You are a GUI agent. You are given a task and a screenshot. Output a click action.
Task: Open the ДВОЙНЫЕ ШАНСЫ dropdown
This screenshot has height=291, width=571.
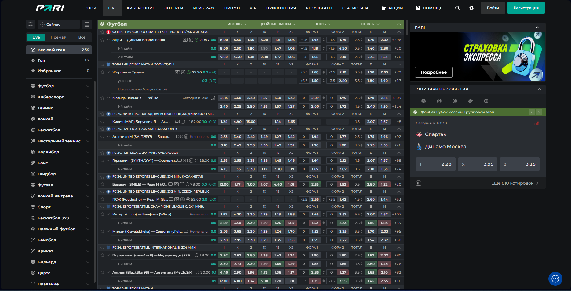coord(278,24)
